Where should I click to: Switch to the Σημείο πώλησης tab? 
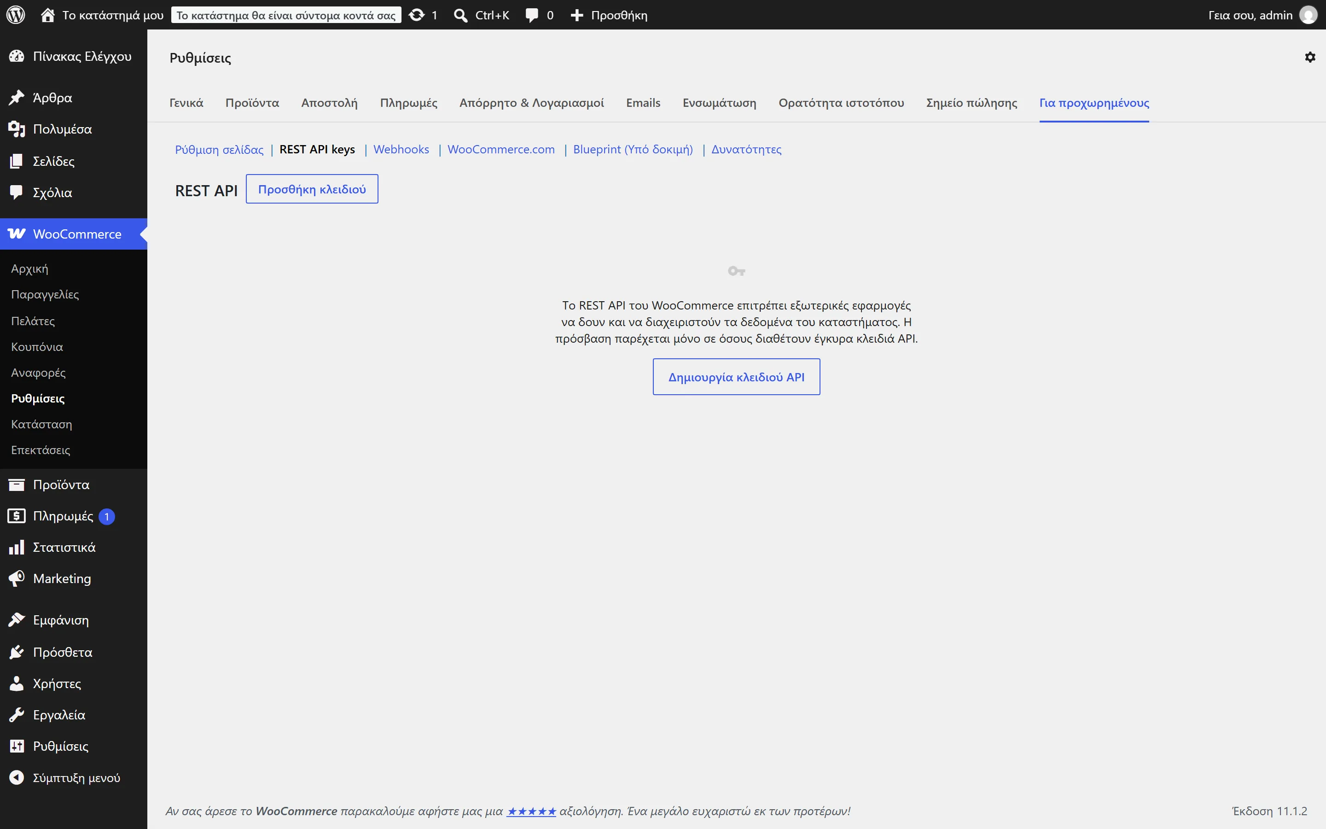971,103
